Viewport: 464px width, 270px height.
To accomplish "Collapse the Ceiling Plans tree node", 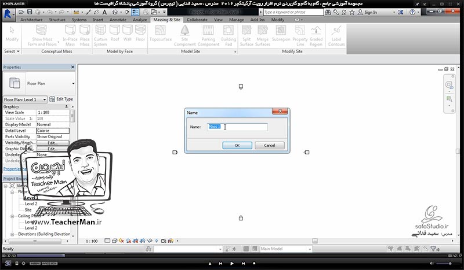I will point(12,216).
